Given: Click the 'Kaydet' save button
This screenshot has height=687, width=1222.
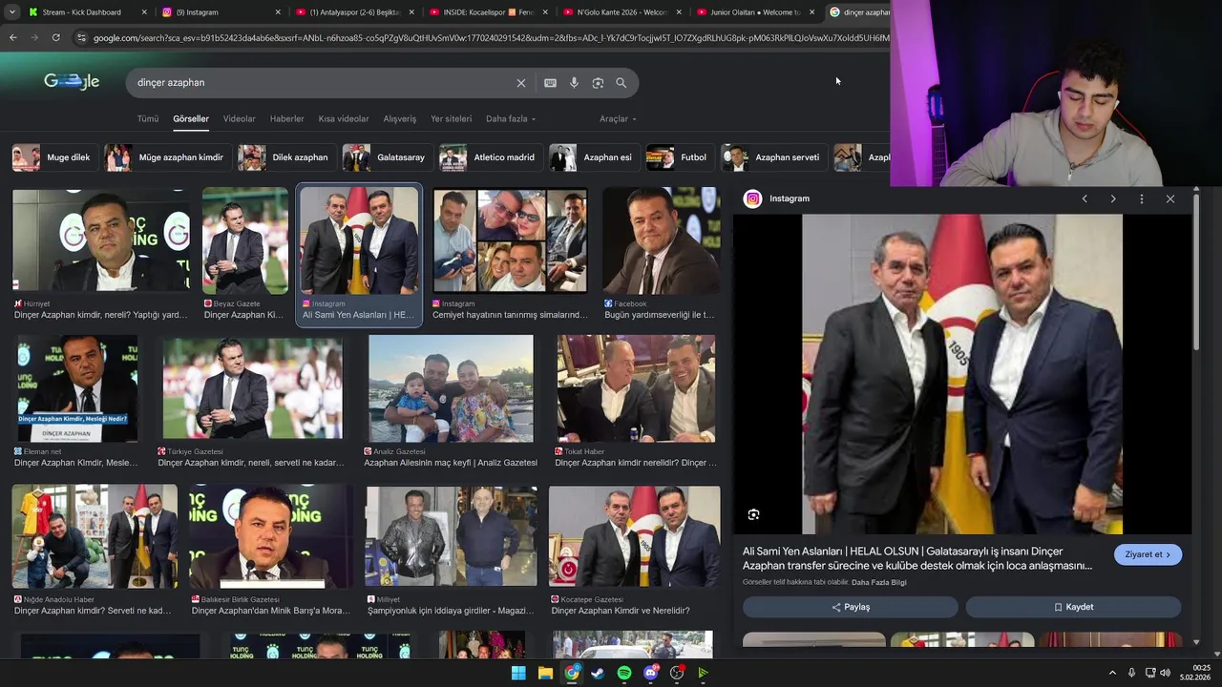Looking at the screenshot, I should coord(1073,607).
